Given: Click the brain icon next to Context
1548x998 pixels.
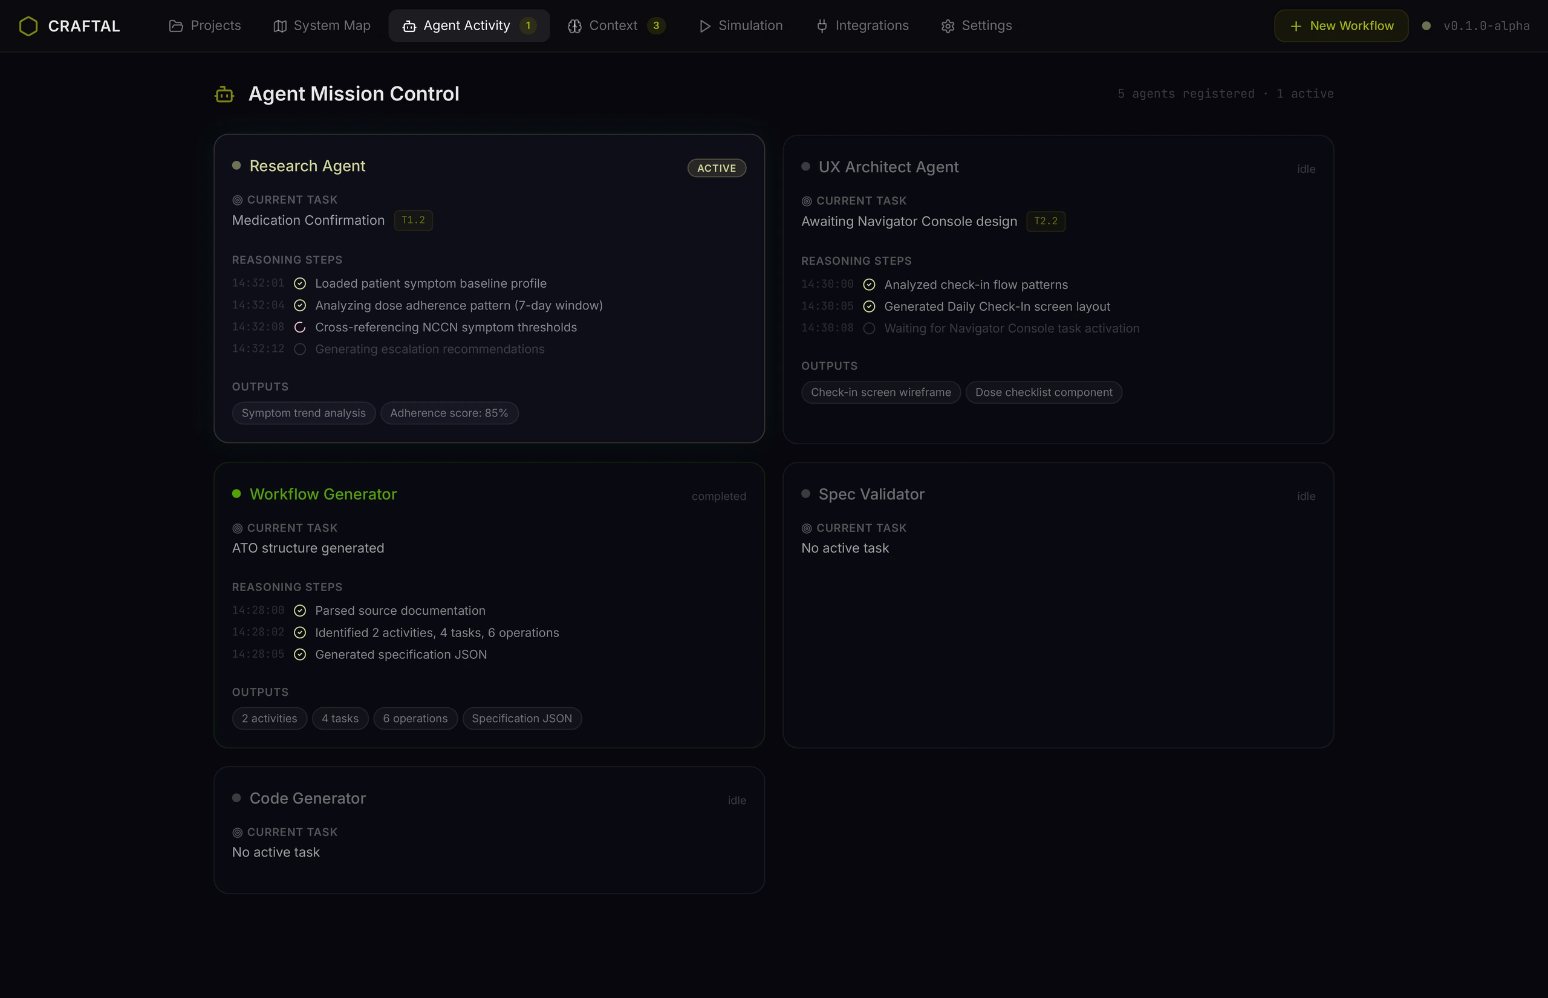Looking at the screenshot, I should coord(575,26).
